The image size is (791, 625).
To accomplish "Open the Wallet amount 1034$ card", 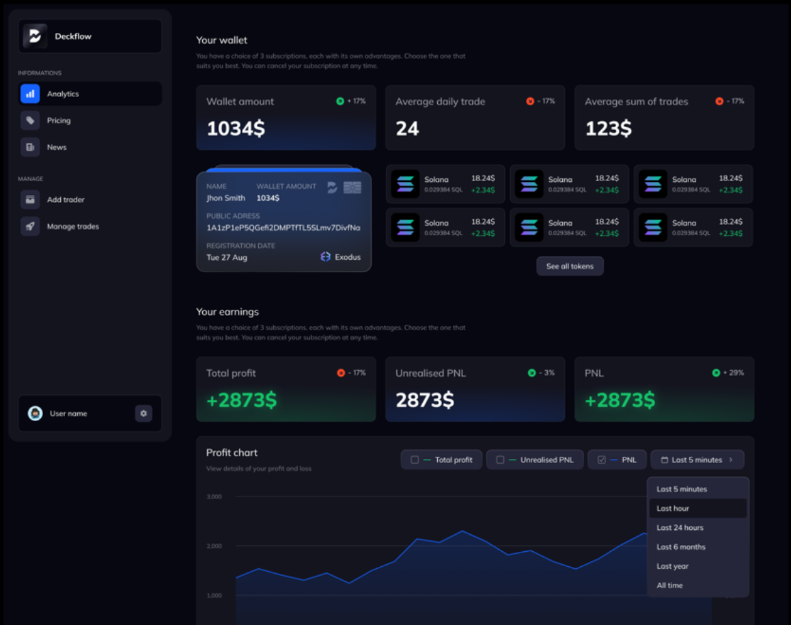I will [286, 118].
